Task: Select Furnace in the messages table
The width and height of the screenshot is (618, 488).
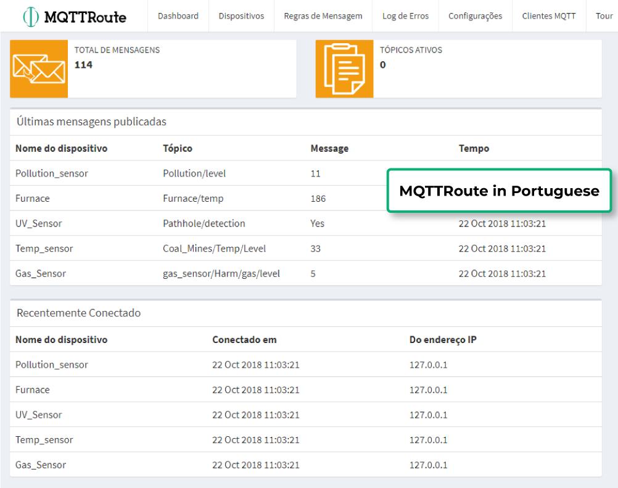Action: (32, 198)
